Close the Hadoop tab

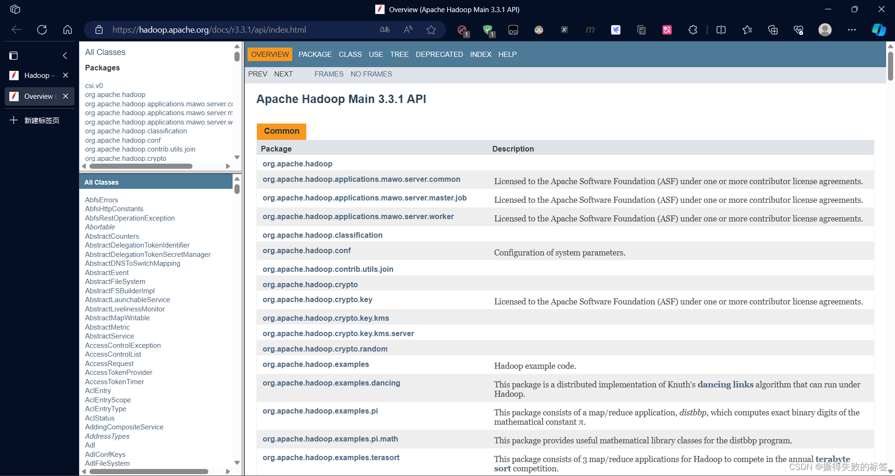click(66, 75)
